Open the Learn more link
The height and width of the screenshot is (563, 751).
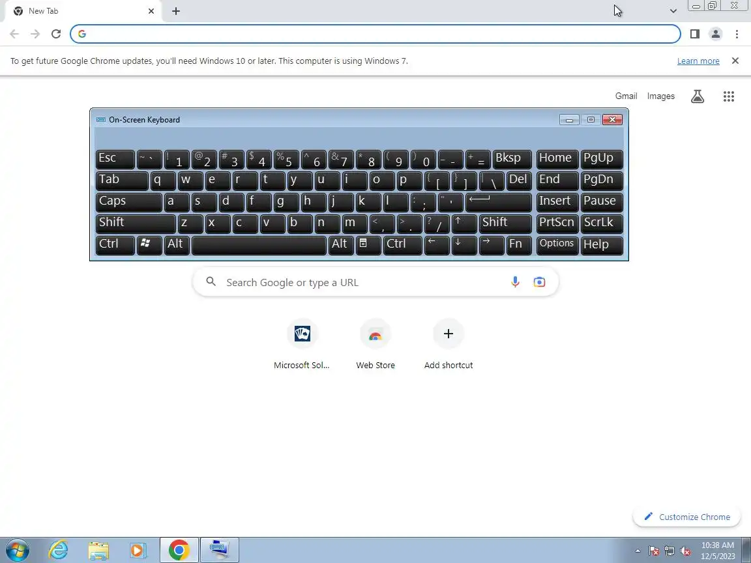[698, 61]
